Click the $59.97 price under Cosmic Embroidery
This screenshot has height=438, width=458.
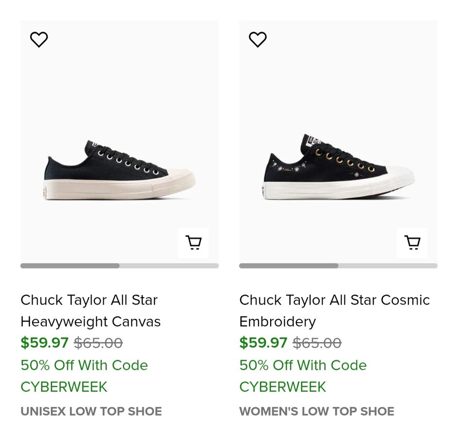click(x=263, y=343)
